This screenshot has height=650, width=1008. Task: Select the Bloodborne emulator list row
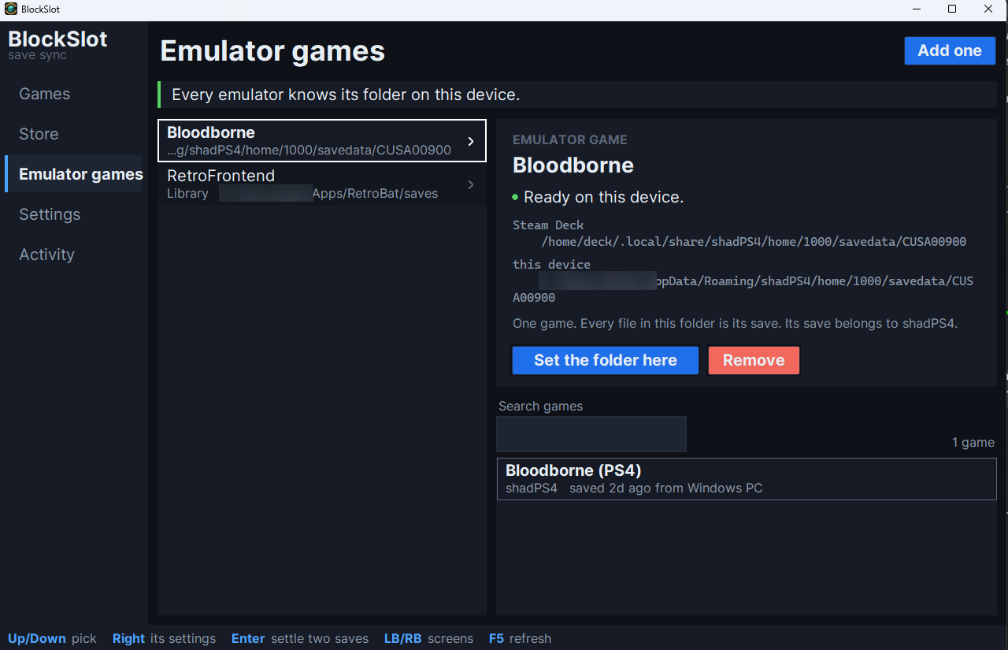(x=322, y=141)
